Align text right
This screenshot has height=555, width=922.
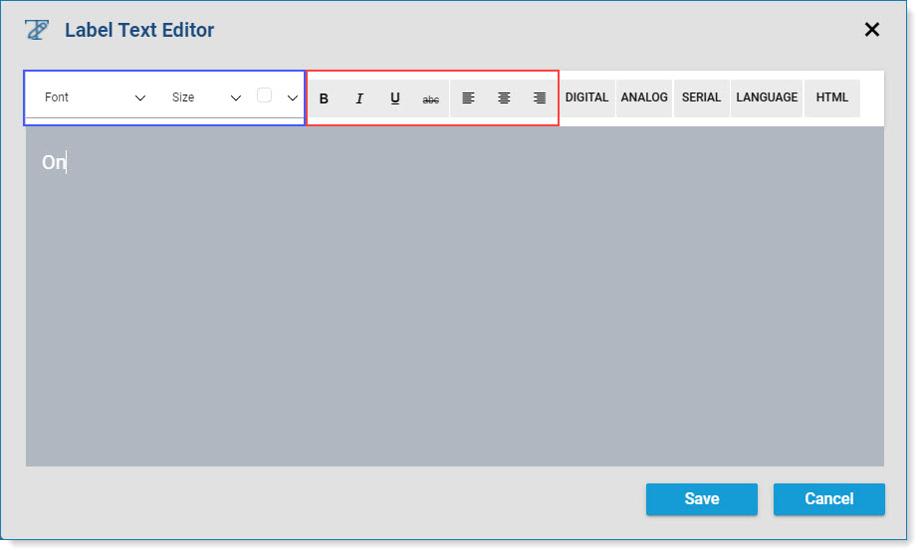[x=540, y=98]
